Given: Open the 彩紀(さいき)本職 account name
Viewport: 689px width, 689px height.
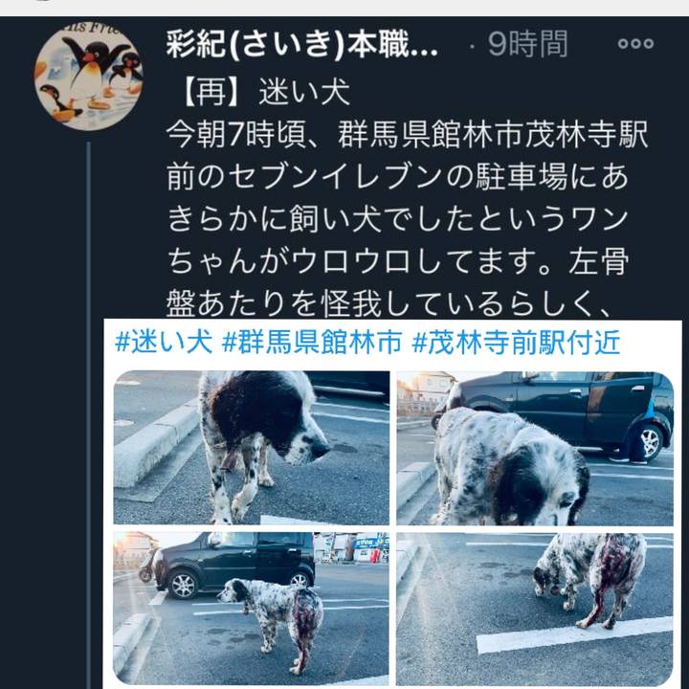Looking at the screenshot, I should coord(301,45).
